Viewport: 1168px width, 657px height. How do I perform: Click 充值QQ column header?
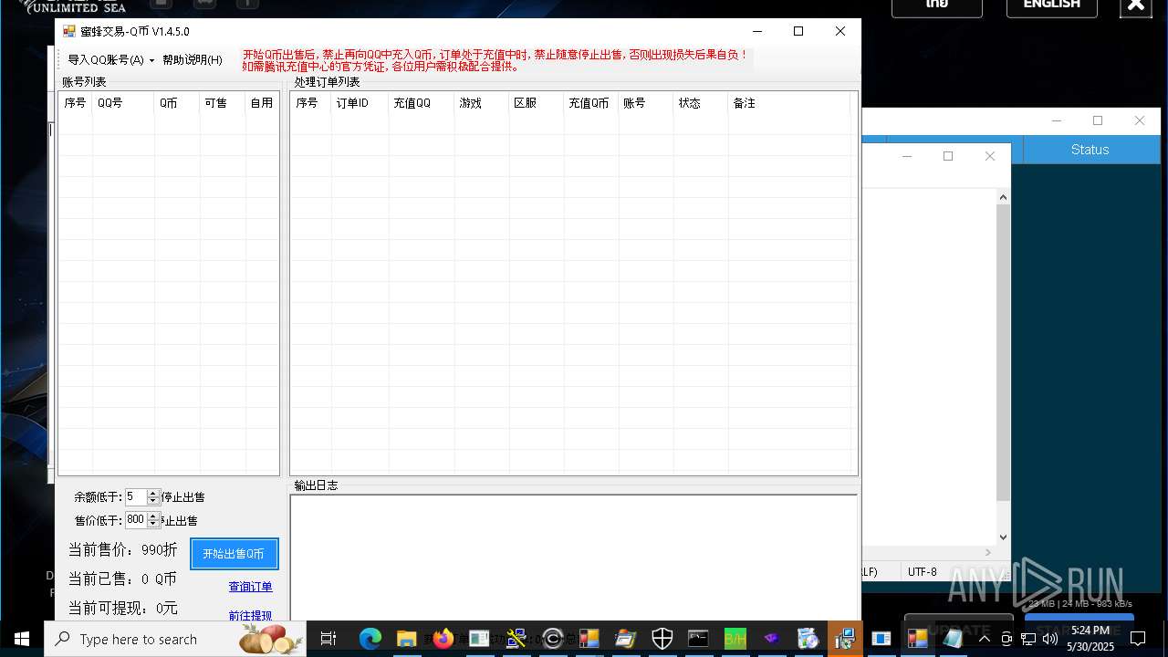click(x=422, y=103)
